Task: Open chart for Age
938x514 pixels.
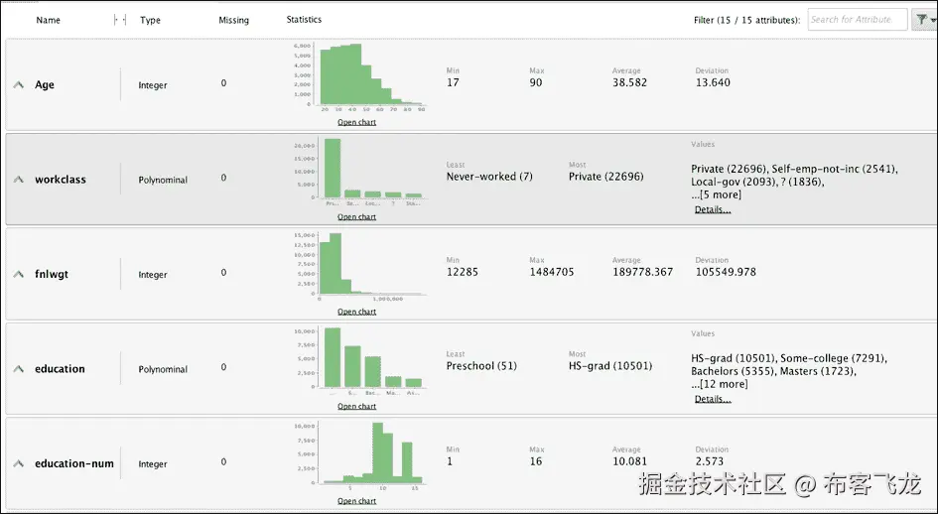Action: pos(356,122)
